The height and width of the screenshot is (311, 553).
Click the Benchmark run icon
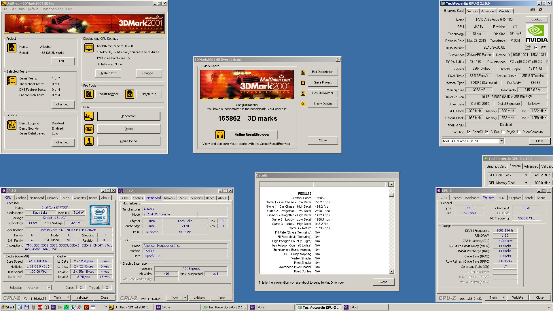[x=89, y=116]
